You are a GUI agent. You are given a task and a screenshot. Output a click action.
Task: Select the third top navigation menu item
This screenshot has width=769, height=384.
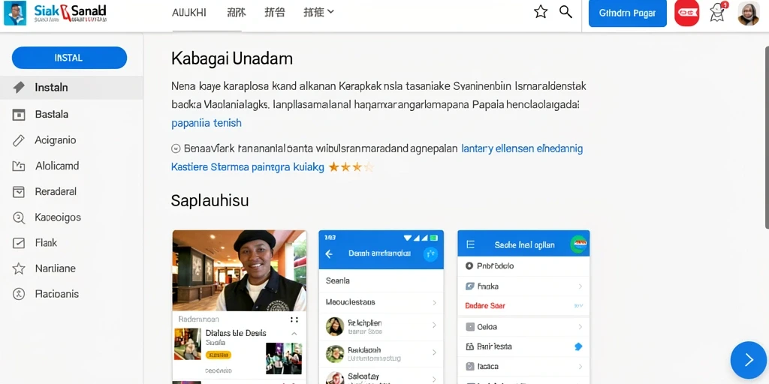[x=274, y=13]
